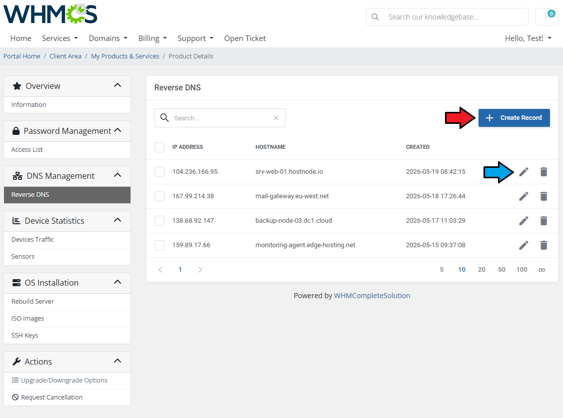Check the 138.68.92.147 row checkbox

point(159,220)
